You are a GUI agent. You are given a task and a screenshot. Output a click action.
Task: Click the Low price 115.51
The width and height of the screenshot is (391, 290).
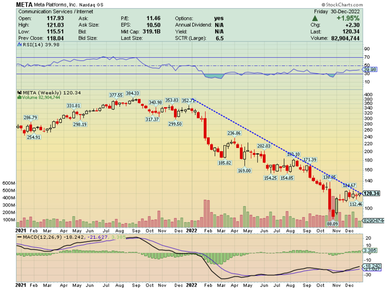click(55, 31)
